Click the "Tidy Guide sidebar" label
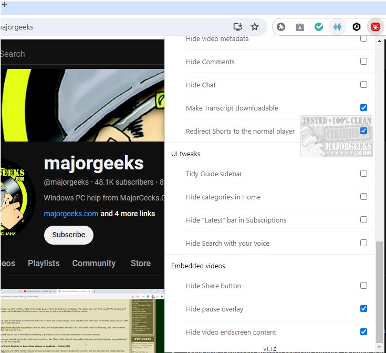The height and width of the screenshot is (353, 386). [x=214, y=174]
